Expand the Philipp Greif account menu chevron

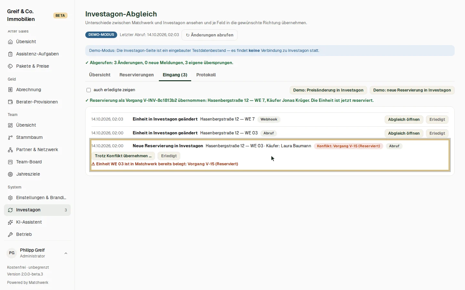coord(66,253)
